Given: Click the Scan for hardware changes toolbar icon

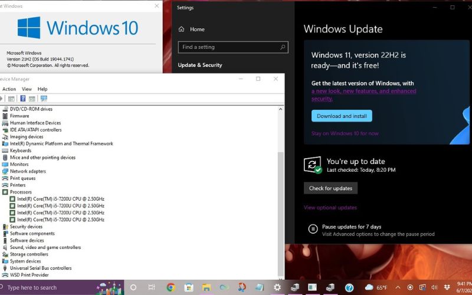Looking at the screenshot, I should tap(44, 99).
